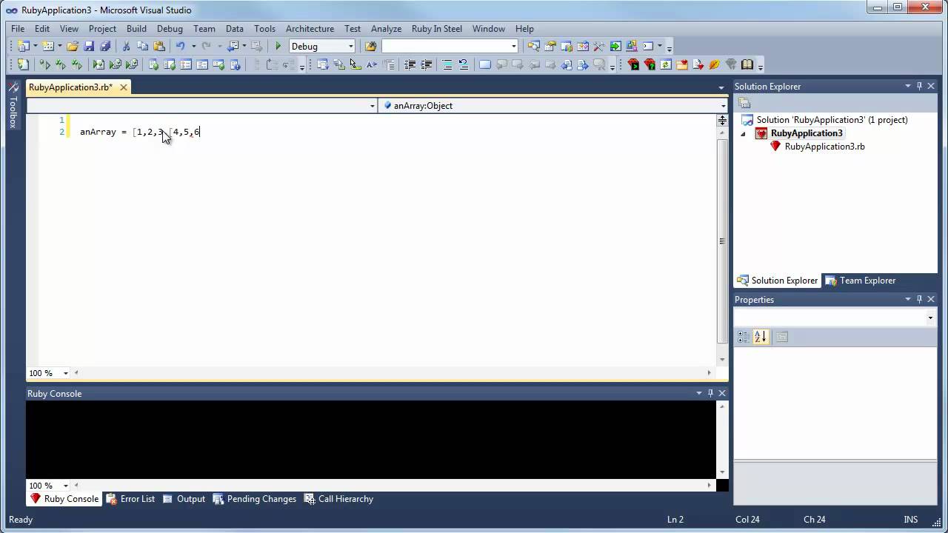Decrease line indent with the outdent icon

[x=410, y=64]
